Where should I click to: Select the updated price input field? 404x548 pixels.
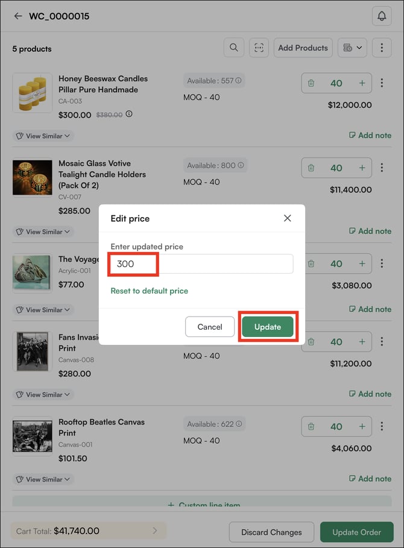[x=201, y=263]
